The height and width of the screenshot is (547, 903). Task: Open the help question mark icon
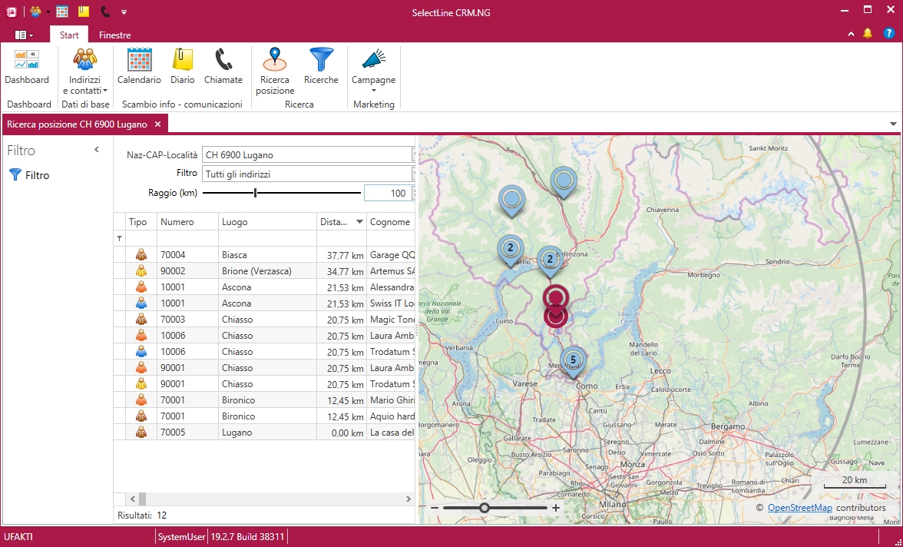(888, 34)
